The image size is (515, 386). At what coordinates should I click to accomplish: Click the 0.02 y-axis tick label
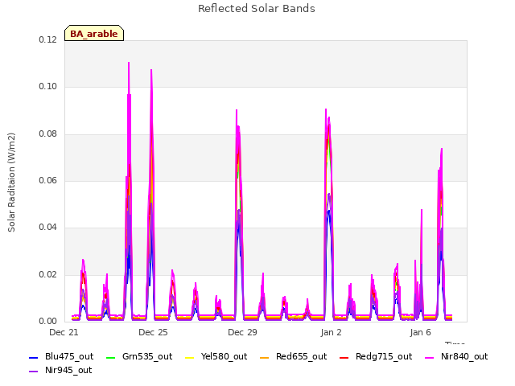pyautogui.click(x=48, y=274)
